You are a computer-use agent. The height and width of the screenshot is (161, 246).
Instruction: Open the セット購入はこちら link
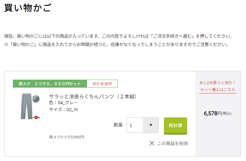[x=217, y=90]
